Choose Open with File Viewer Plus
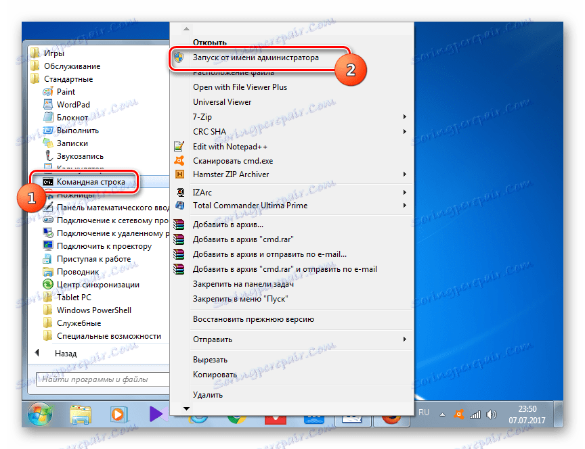Image resolution: width=585 pixels, height=449 pixels. (240, 87)
